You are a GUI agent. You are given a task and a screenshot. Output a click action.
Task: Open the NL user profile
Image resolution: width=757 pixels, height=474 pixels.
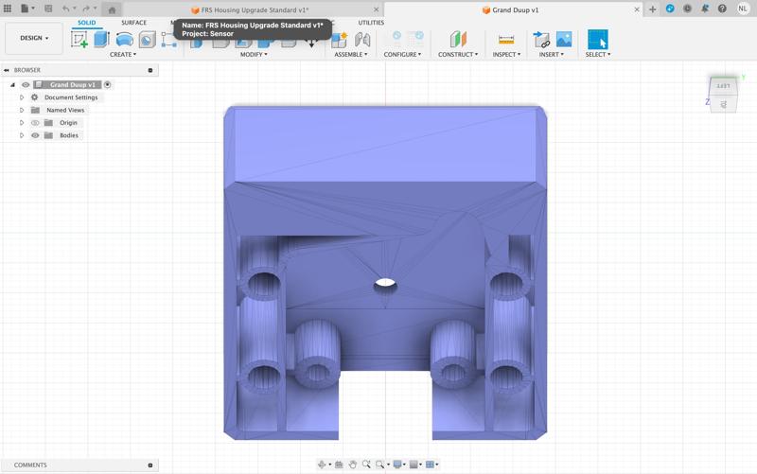point(743,9)
